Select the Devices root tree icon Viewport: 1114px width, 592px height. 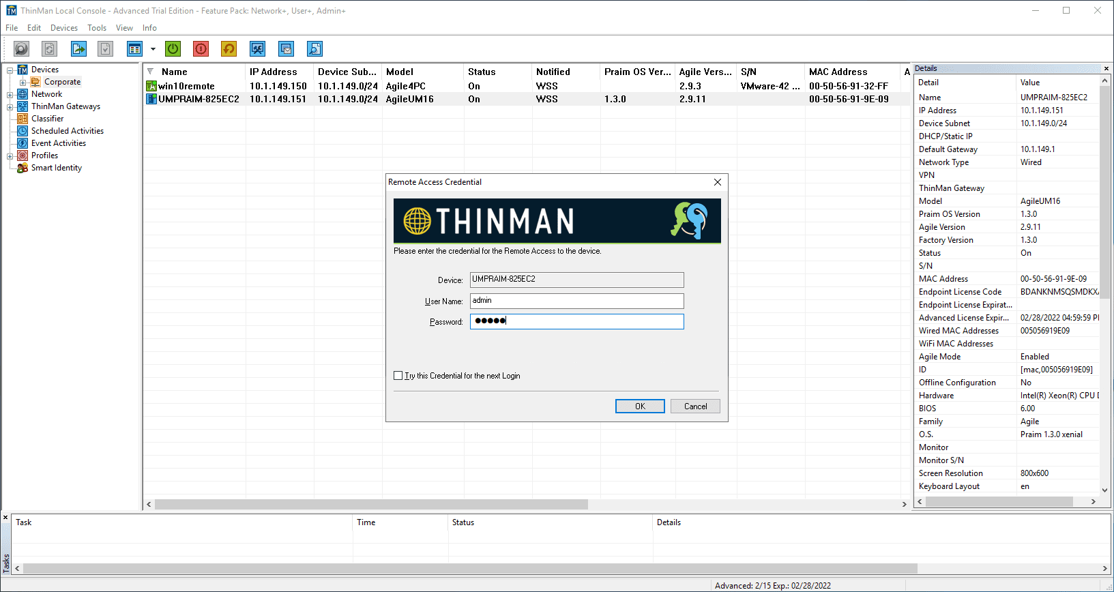(23, 70)
